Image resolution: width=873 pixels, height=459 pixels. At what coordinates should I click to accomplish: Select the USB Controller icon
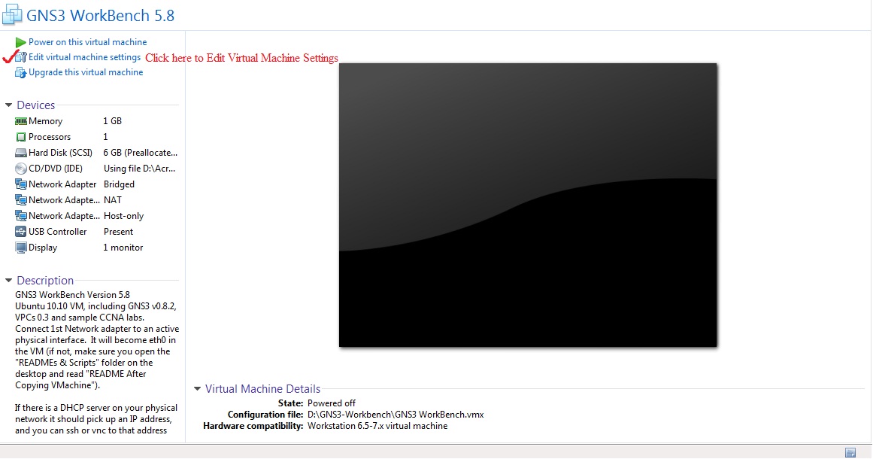pyautogui.click(x=20, y=232)
